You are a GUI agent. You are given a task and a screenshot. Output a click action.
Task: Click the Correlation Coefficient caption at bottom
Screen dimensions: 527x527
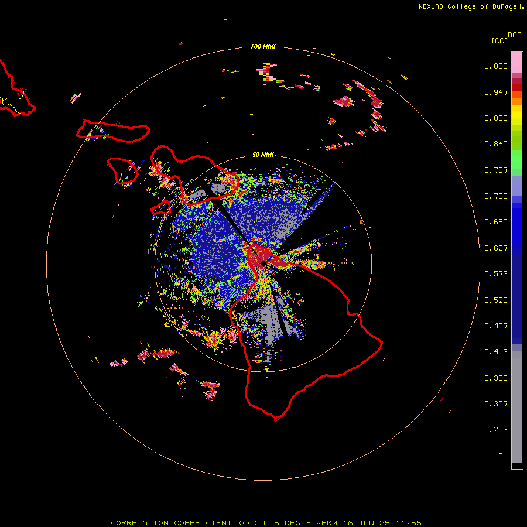tap(266, 523)
